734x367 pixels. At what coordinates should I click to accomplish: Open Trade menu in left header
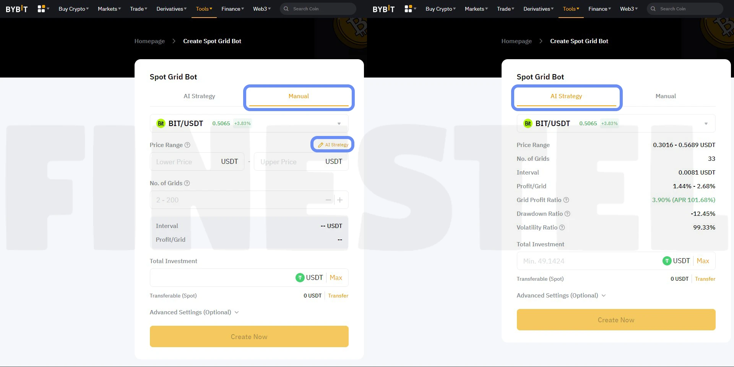click(x=138, y=9)
